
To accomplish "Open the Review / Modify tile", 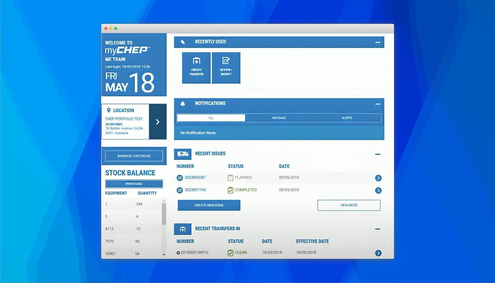I will coord(226,68).
